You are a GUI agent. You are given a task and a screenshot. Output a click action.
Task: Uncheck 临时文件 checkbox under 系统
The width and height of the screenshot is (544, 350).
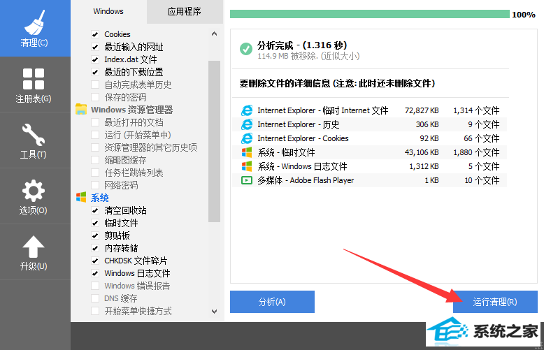[95, 223]
